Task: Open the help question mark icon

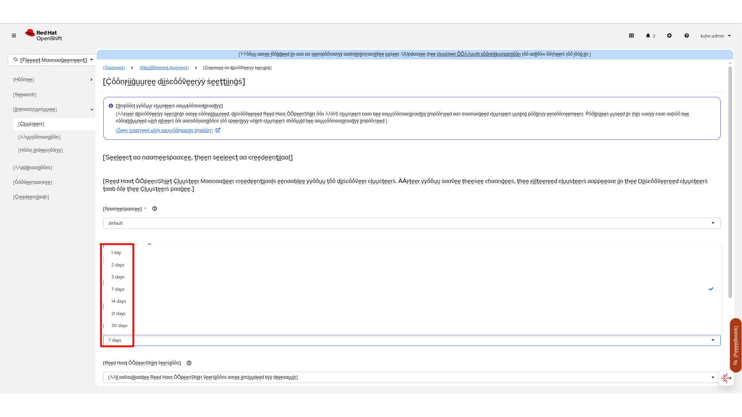Action: tap(687, 36)
